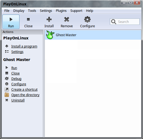Viewport: 143px width, 139px height.
Task: Open the Support menu
Action: tap(76, 11)
